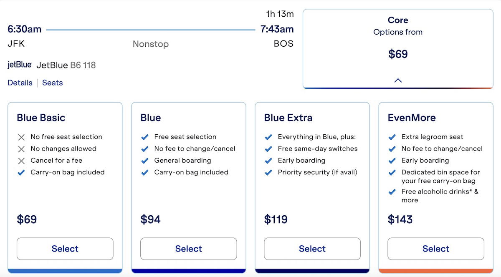
Task: Click the Nonstop flight route line
Action: click(x=150, y=30)
